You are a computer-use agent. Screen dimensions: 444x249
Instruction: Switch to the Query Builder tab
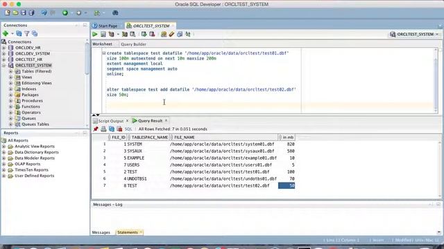point(133,44)
